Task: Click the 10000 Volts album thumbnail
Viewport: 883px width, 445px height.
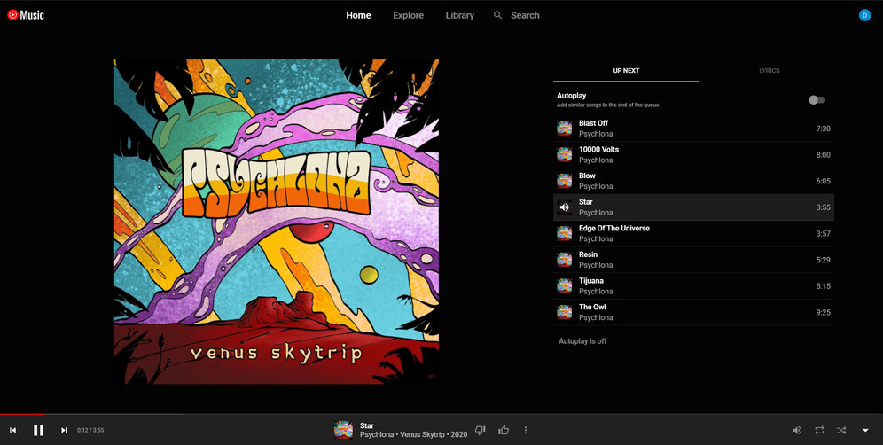Action: 564,155
